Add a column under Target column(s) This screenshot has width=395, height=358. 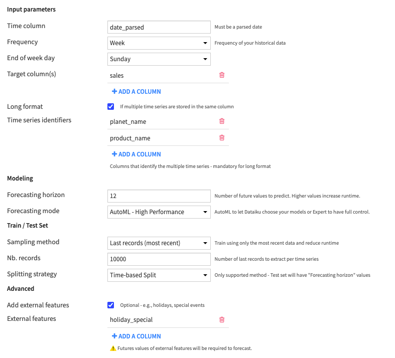pos(137,92)
